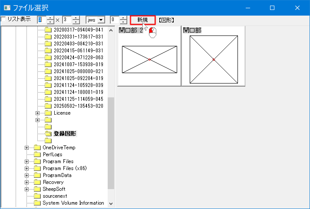Select folder 20220403-084210-031
Image resolution: width=310 pixels, height=209 pixels.
(79, 44)
